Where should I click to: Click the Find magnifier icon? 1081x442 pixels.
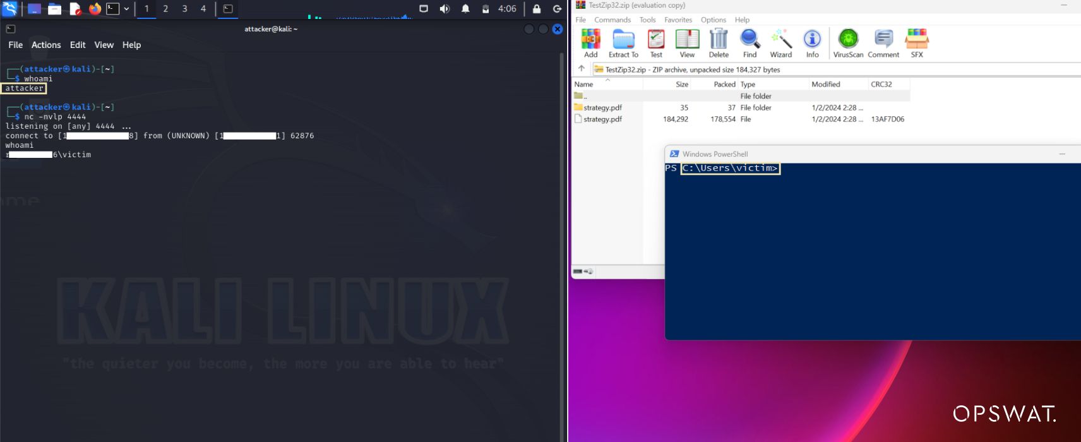coord(750,43)
